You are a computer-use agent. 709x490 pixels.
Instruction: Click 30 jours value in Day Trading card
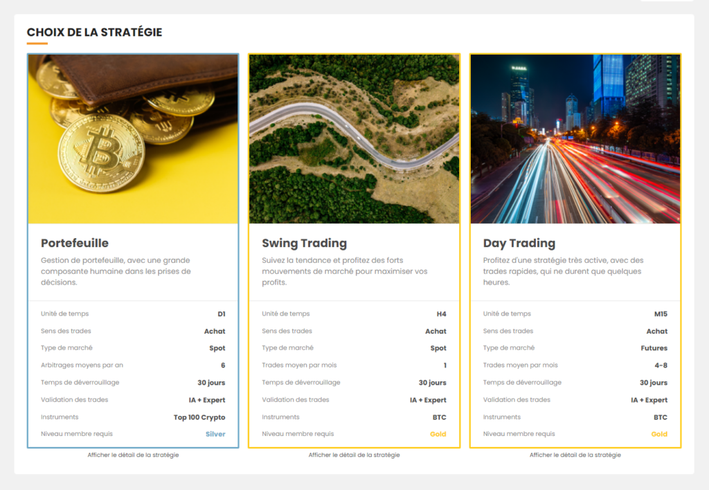[654, 383]
